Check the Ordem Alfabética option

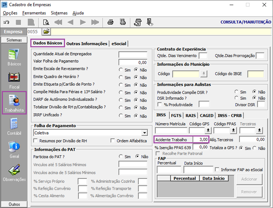point(113,141)
